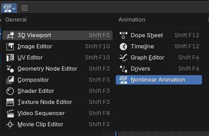The height and width of the screenshot is (136, 209).
Task: Switch to Shader Editor
Action: [x=57, y=91]
